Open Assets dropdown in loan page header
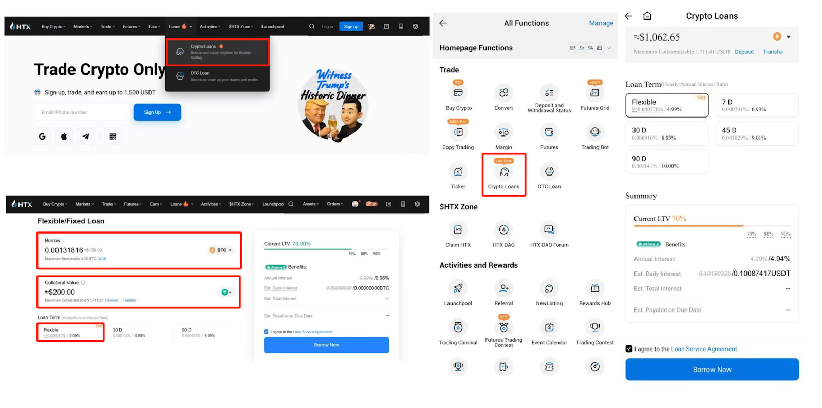 point(310,204)
